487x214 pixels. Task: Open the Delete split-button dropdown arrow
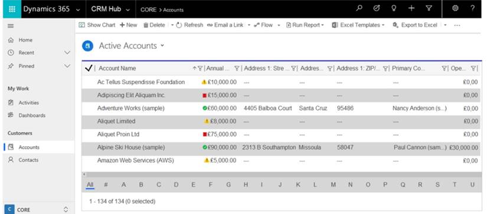[x=172, y=25]
